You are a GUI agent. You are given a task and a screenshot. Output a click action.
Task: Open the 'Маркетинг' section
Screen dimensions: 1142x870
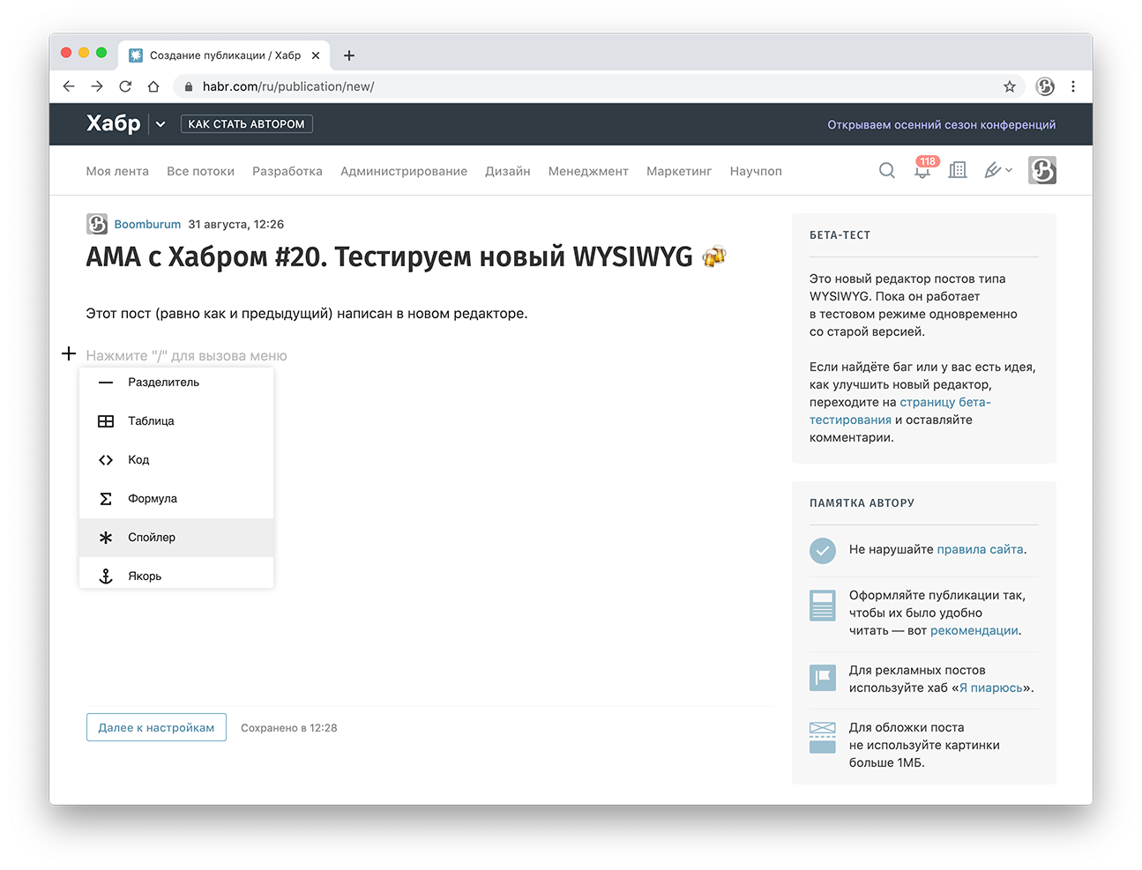click(x=679, y=171)
